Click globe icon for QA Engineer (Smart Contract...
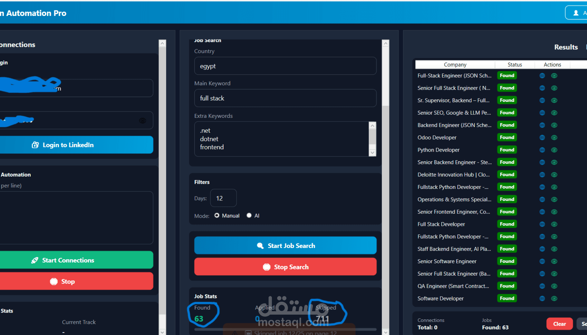 pyautogui.click(x=542, y=286)
